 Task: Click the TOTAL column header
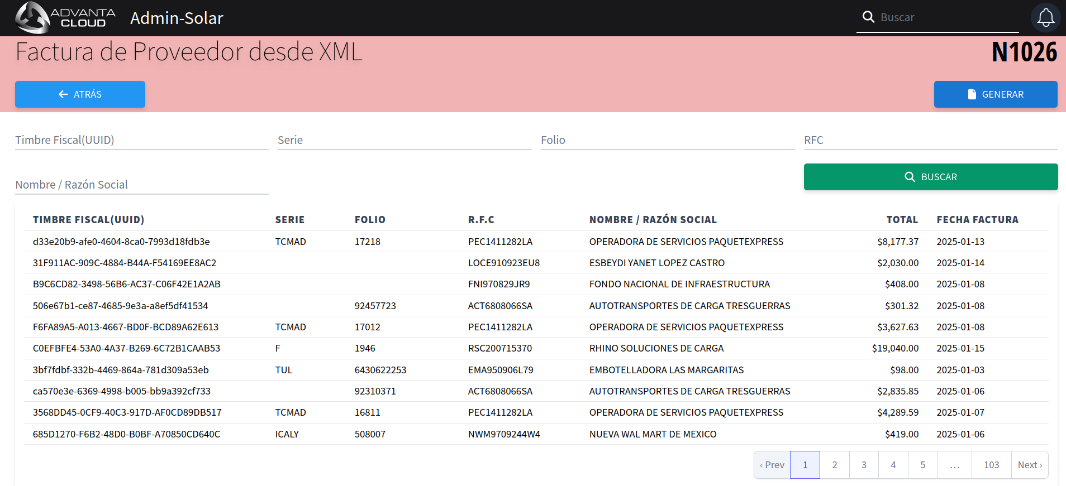[902, 220]
